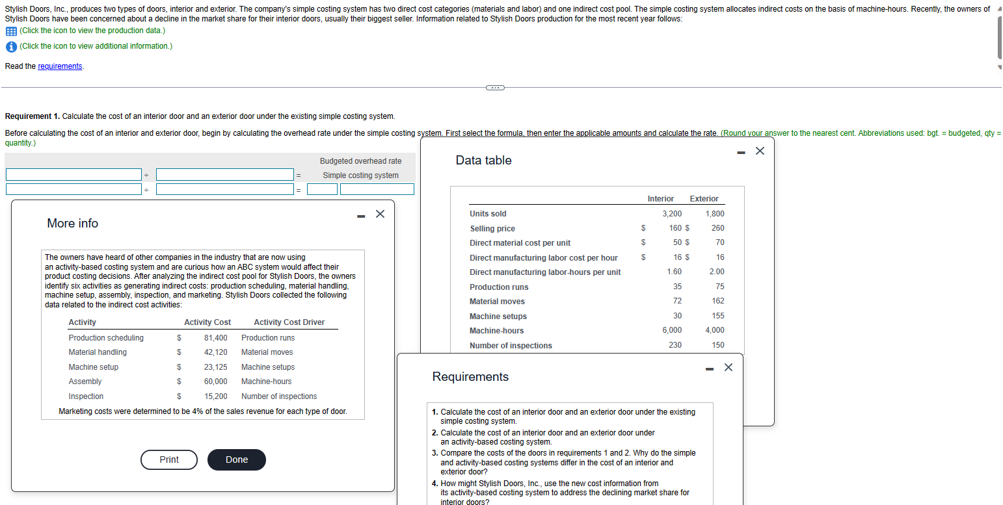Click the 'Interior' column header in Data table
Viewport: 1003px width, 505px height.
(661, 199)
